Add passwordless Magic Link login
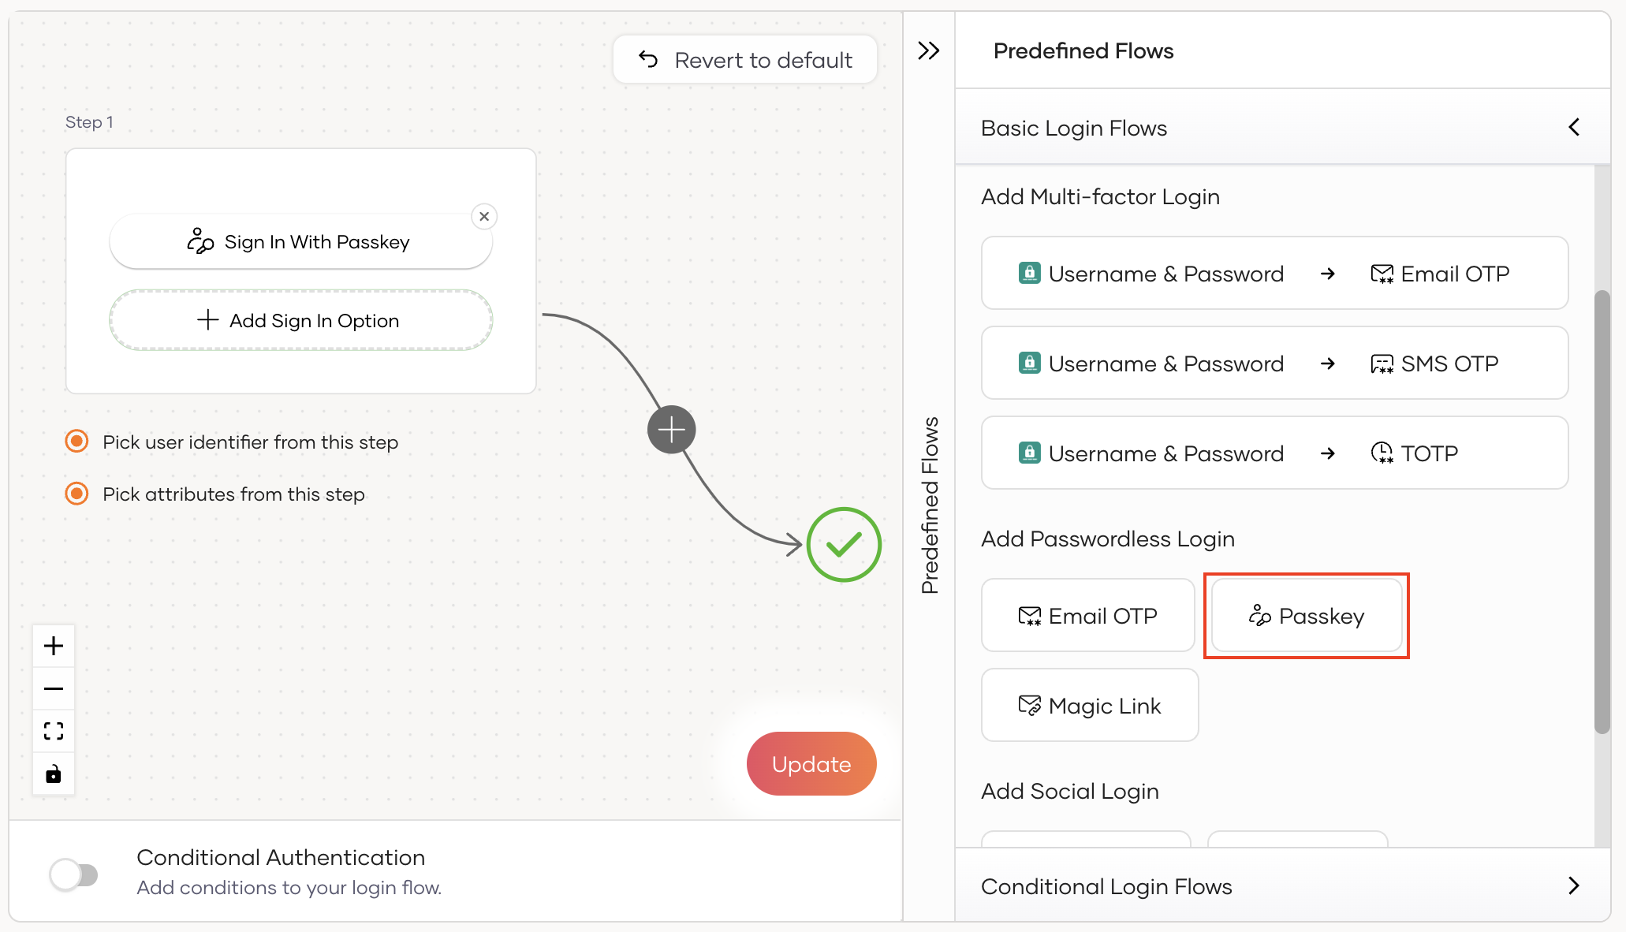This screenshot has height=932, width=1626. click(1090, 705)
